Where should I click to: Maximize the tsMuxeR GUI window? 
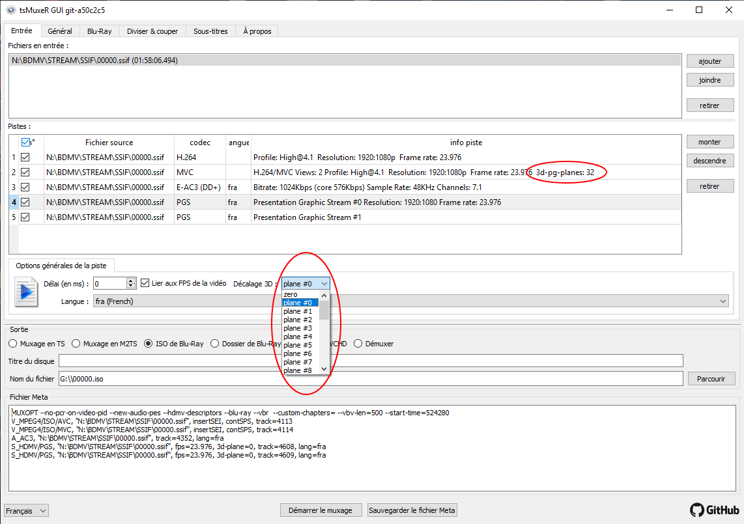click(699, 10)
